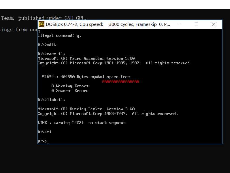Click 'Team, published under GNU GPL' in background window
This screenshot has height=173, width=230.
coord(44,18)
